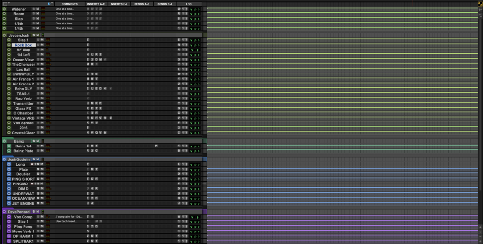Click the Room track's round arrow icon
The height and width of the screenshot is (244, 483).
click(x=4, y=14)
